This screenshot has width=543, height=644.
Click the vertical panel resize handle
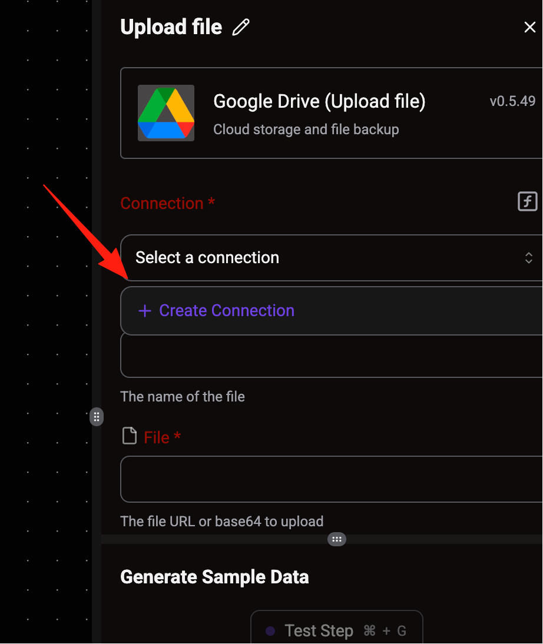97,417
